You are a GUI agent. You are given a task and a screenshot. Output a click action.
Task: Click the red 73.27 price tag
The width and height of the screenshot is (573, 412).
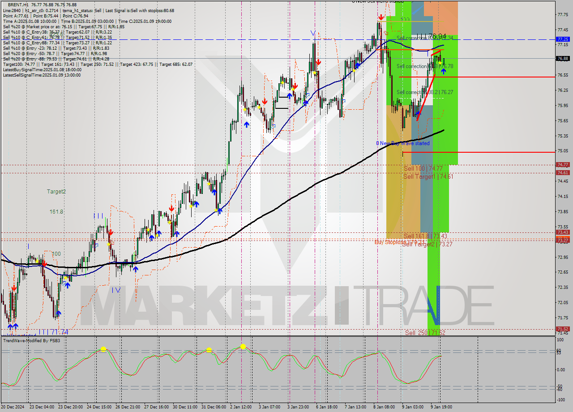point(562,240)
